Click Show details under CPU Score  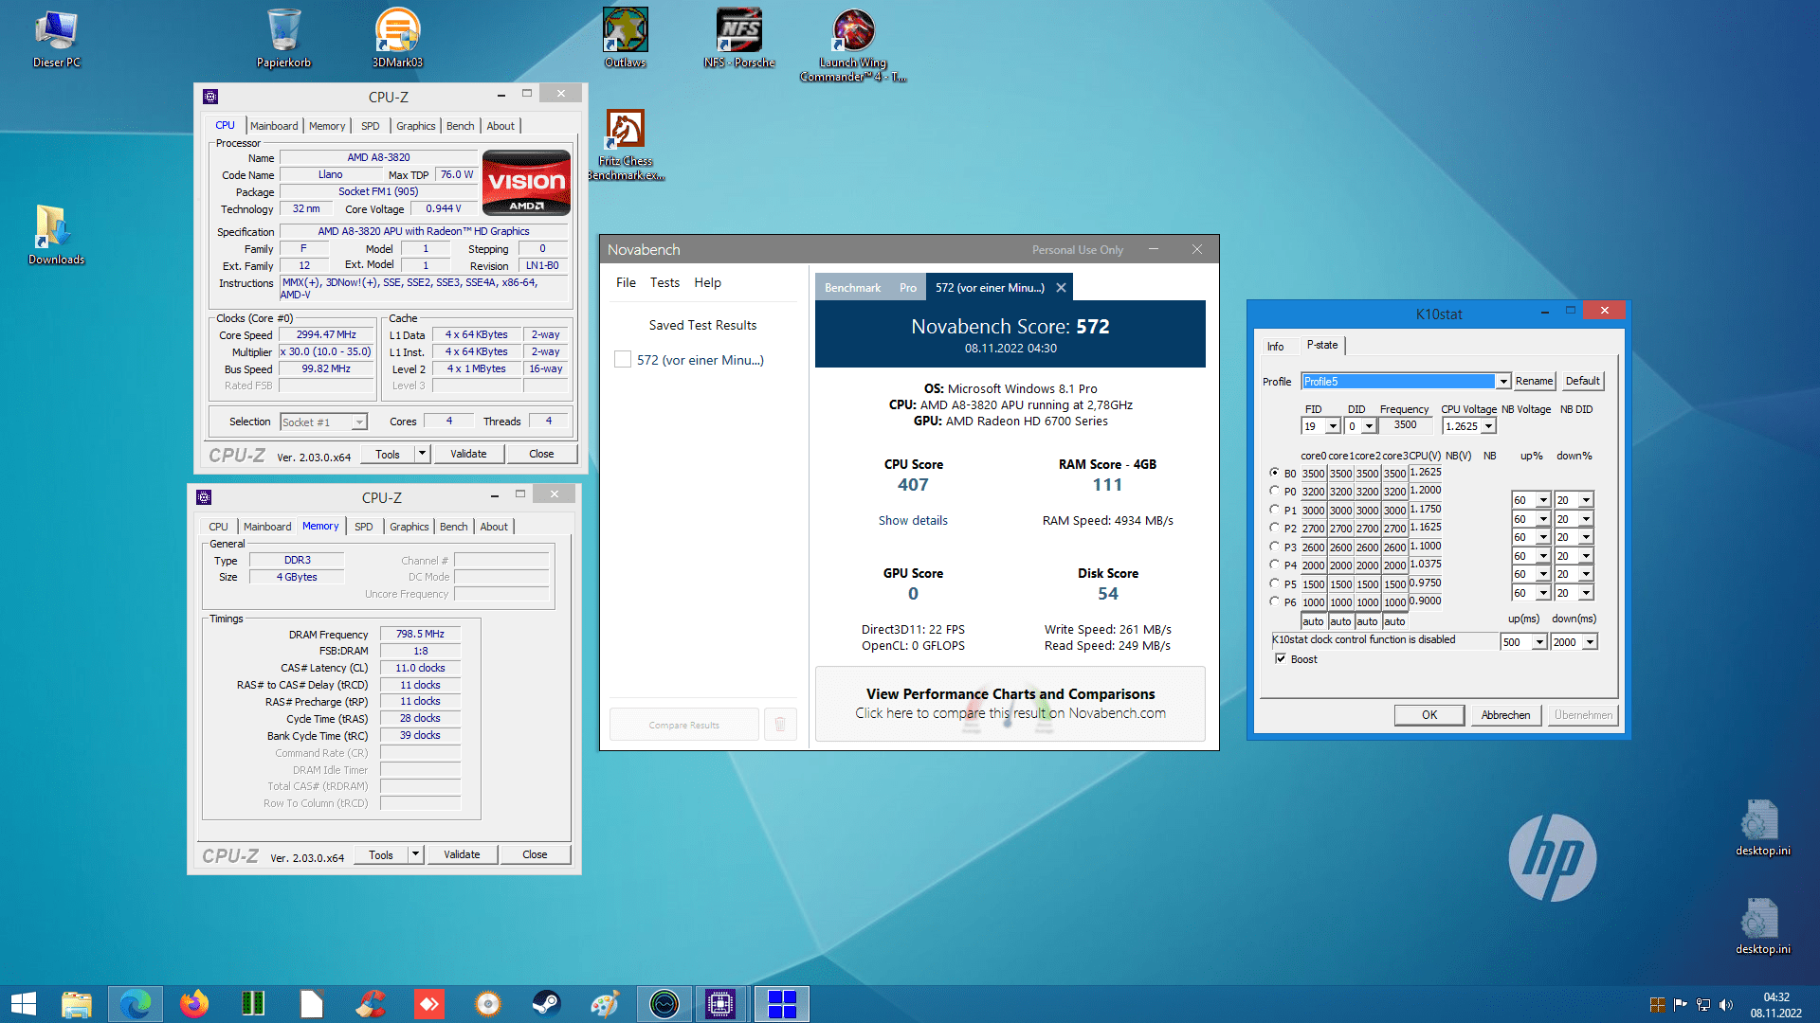coord(913,520)
